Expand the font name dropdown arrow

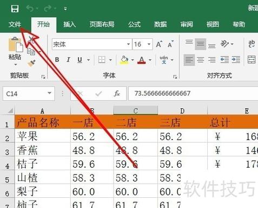128,44
